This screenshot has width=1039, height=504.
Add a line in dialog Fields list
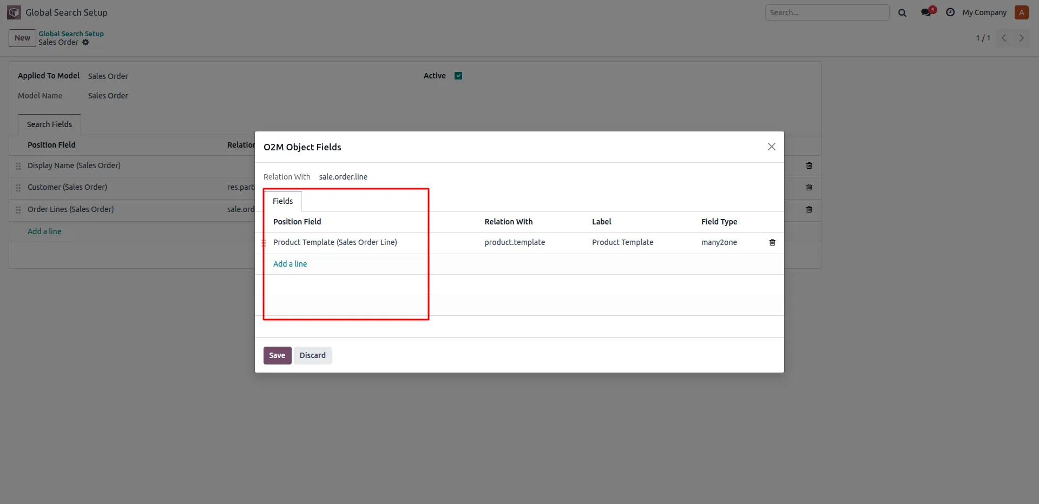[290, 264]
